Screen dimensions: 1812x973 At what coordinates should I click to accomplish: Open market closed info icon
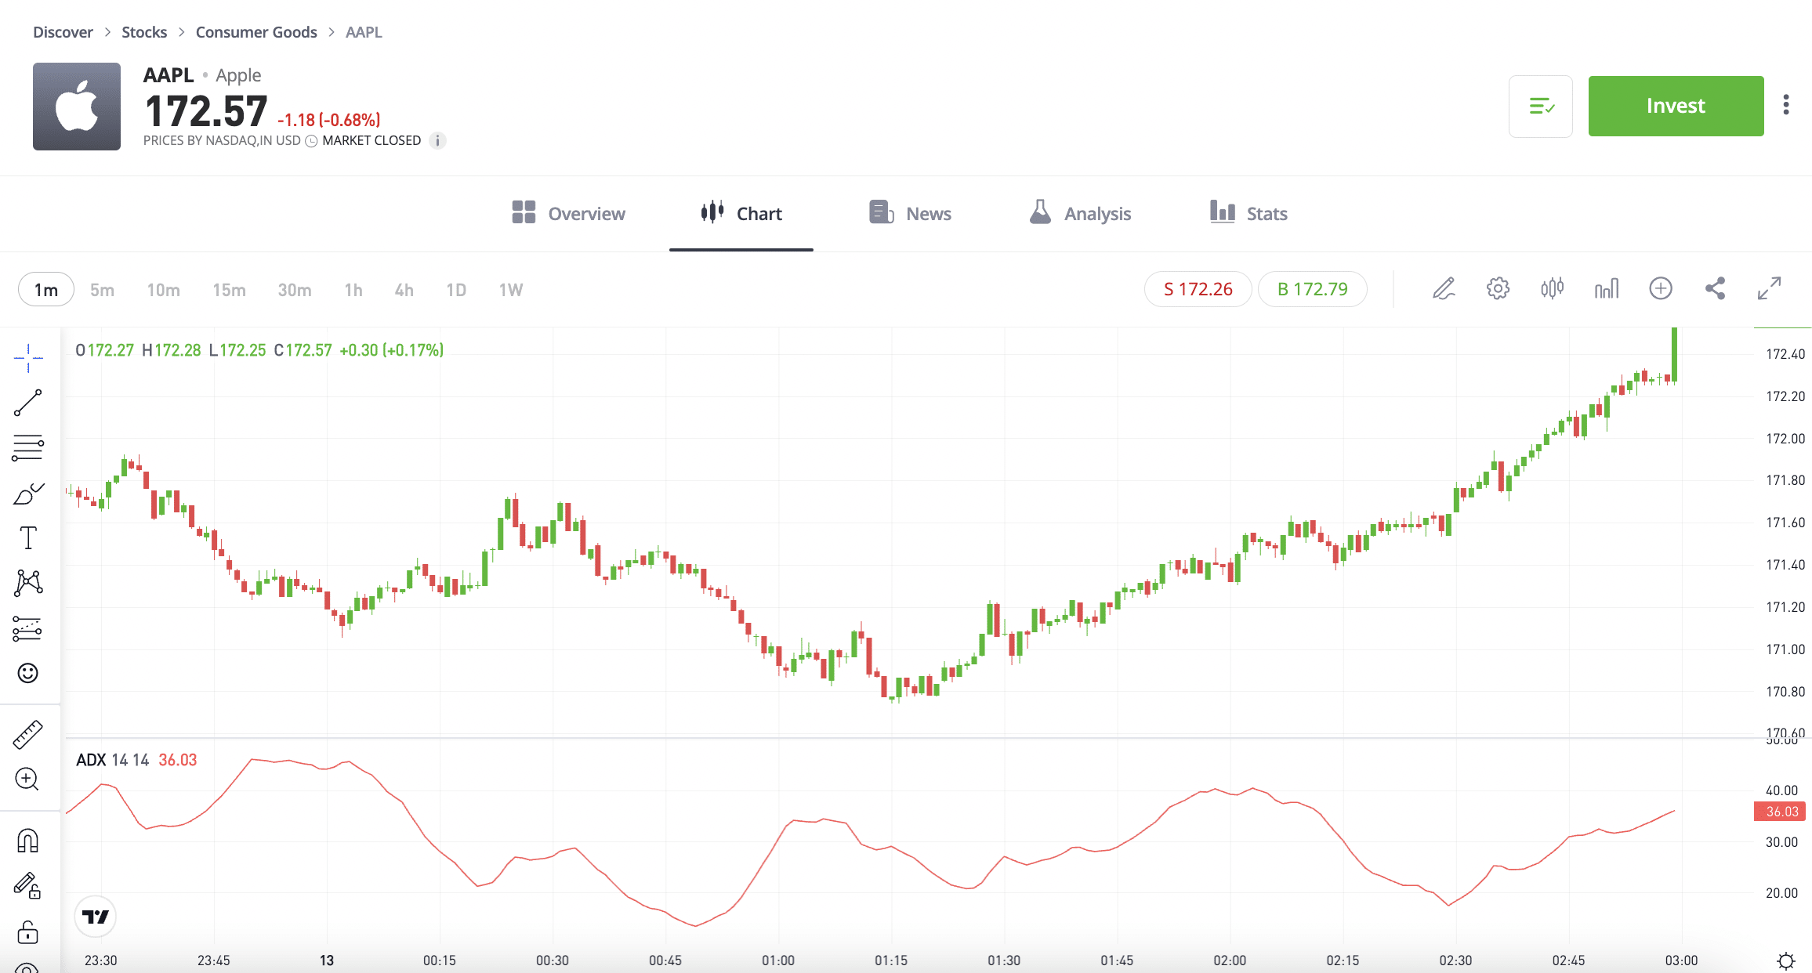click(x=437, y=141)
